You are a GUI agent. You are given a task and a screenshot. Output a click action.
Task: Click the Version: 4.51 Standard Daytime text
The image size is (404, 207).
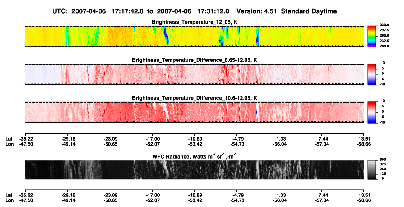coord(287,11)
